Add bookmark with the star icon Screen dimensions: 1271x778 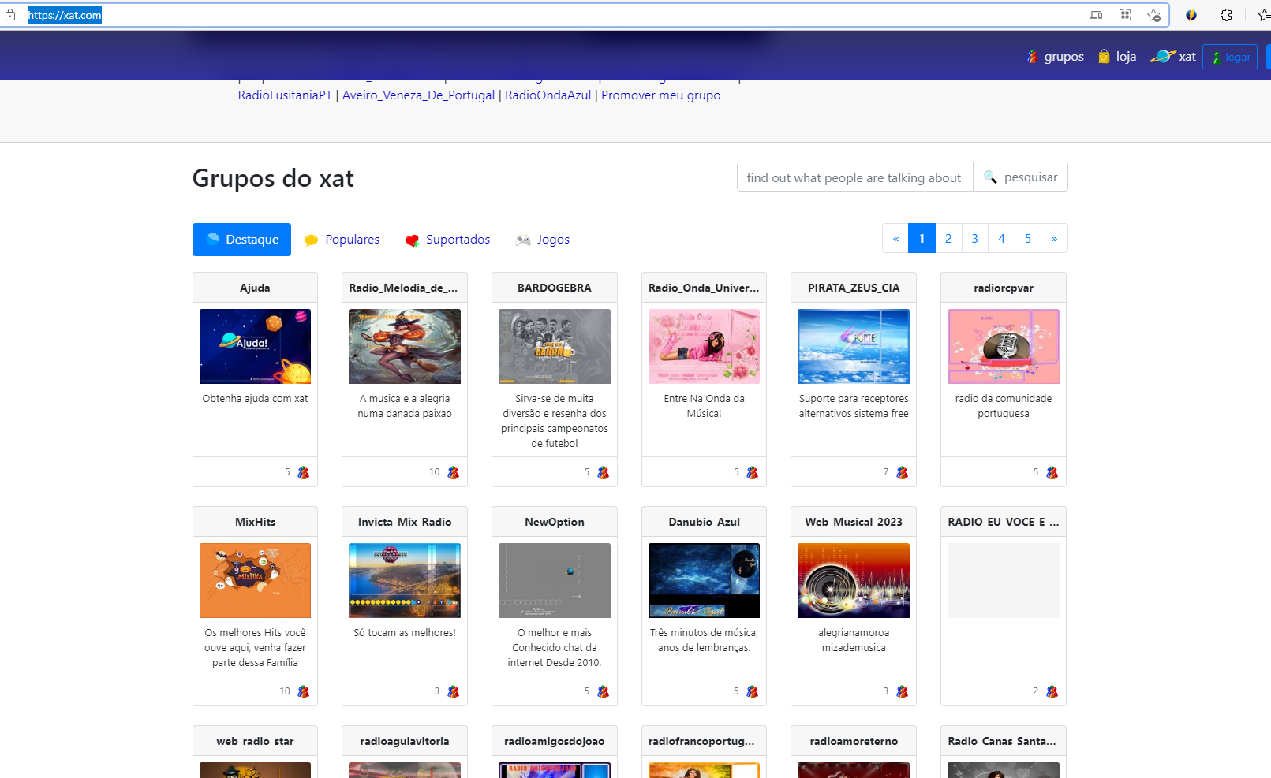tap(1153, 14)
